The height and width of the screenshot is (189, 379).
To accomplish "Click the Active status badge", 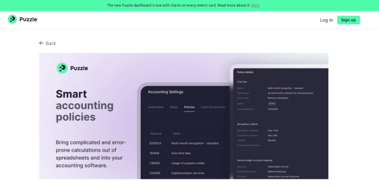I will 272,104.
